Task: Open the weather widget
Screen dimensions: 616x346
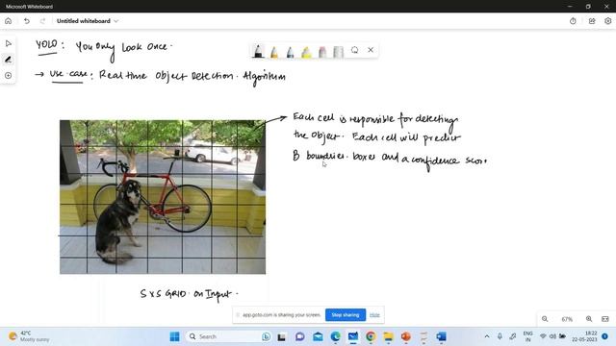Action: (30, 336)
